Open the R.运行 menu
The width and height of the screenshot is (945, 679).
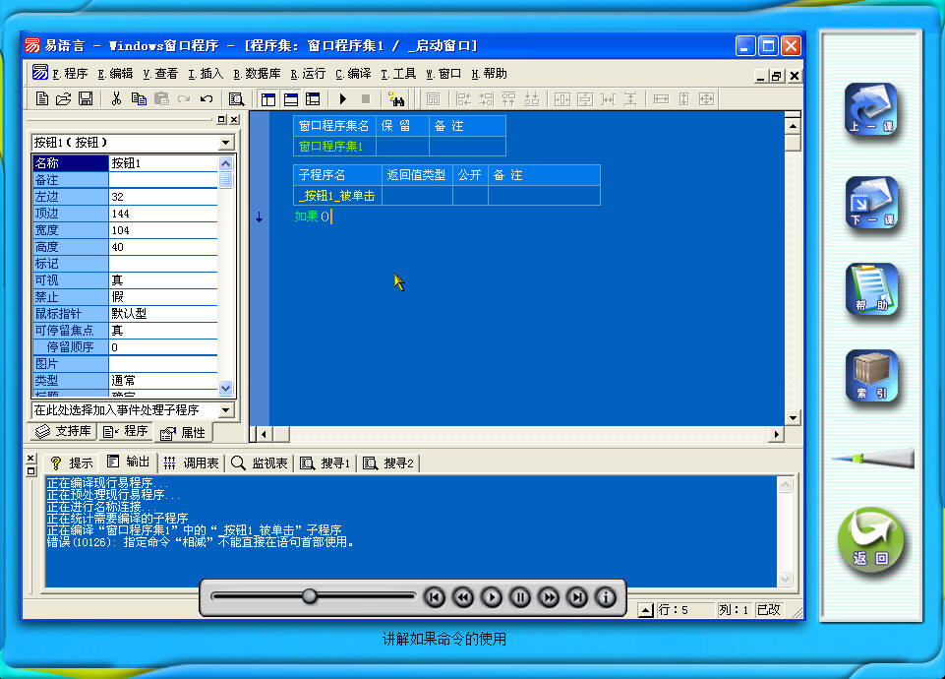tap(308, 74)
